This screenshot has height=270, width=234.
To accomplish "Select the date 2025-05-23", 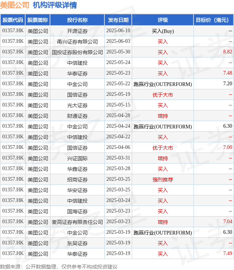I will [118, 73].
